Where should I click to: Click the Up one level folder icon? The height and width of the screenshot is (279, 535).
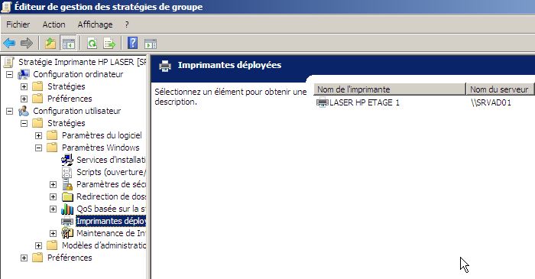(x=50, y=44)
